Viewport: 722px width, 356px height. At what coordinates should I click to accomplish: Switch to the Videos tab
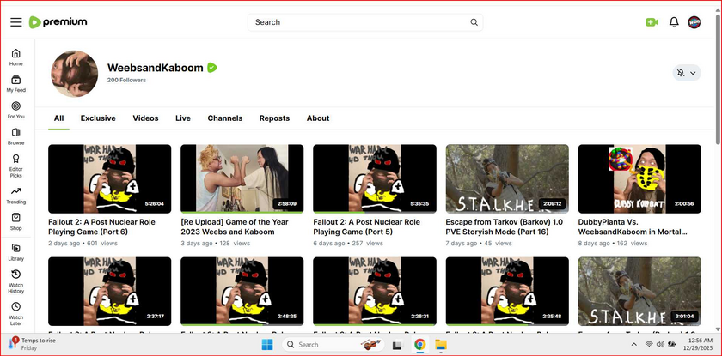(145, 118)
